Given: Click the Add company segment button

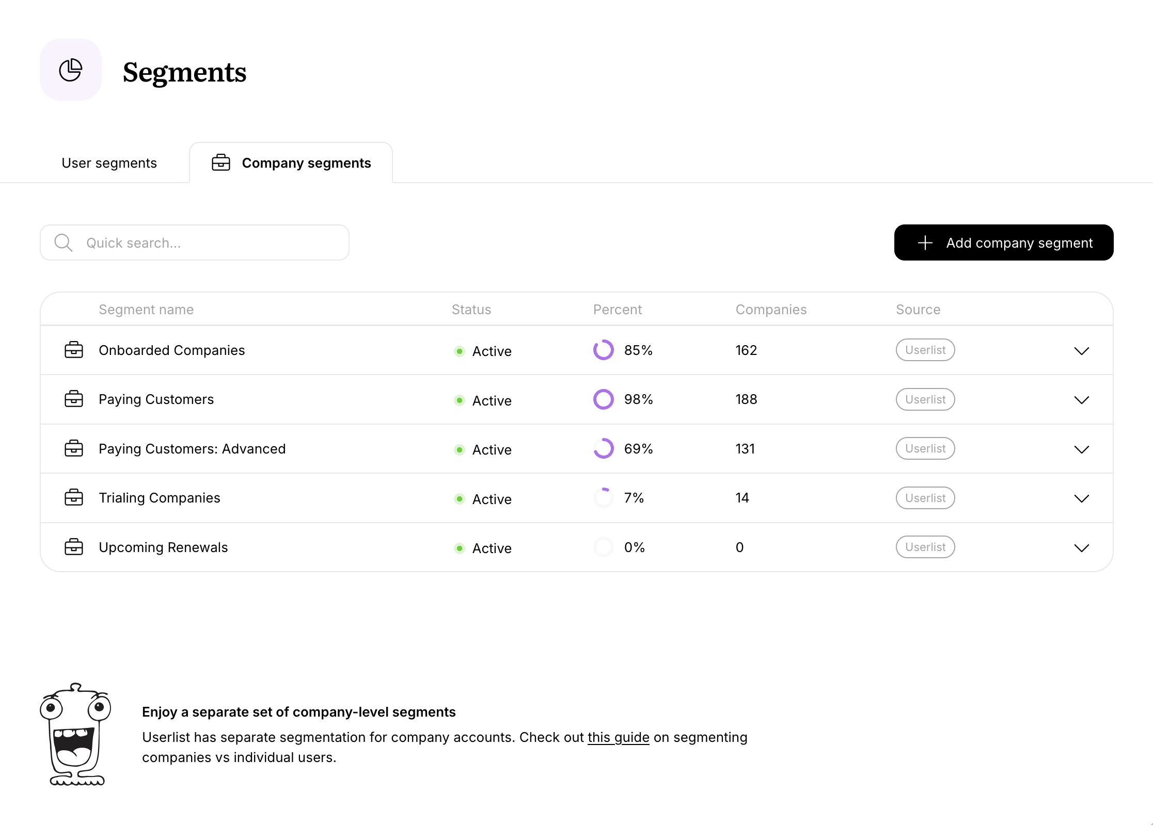Looking at the screenshot, I should pos(1003,242).
